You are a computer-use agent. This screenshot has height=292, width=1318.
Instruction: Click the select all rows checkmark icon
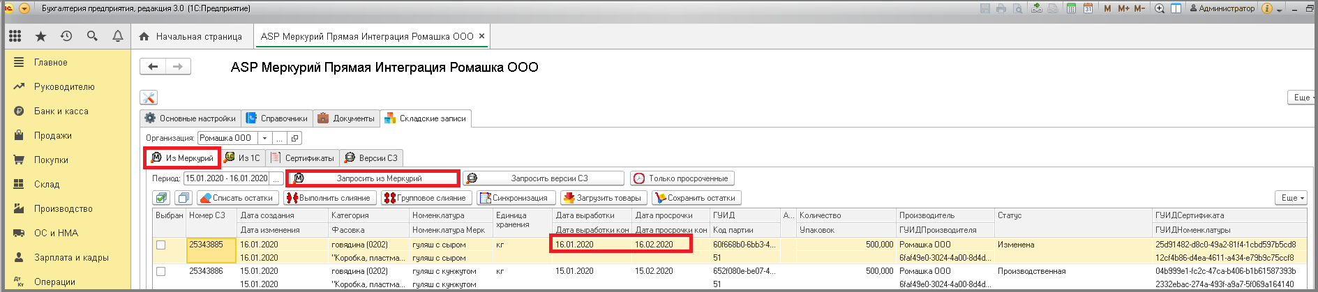pyautogui.click(x=162, y=198)
